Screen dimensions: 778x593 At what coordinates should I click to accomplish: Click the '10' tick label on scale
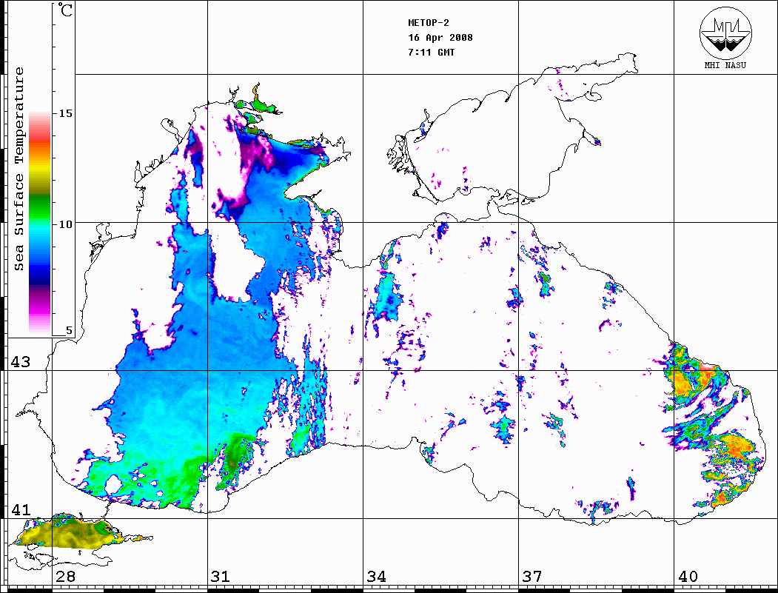tap(65, 224)
